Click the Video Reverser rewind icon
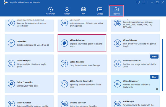 click(117, 84)
